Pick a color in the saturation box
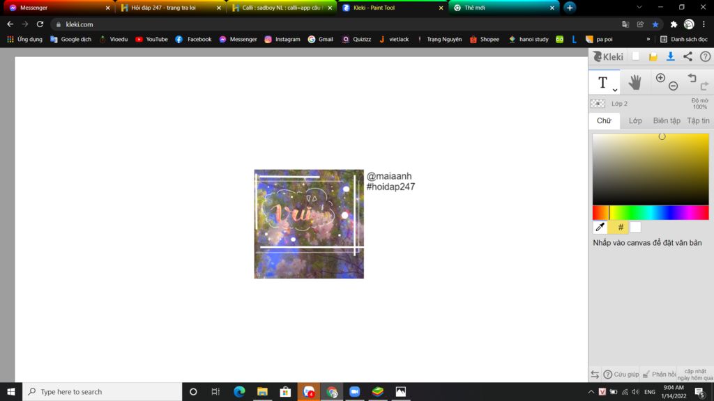Screen dimensions: 714x401 pos(651,168)
